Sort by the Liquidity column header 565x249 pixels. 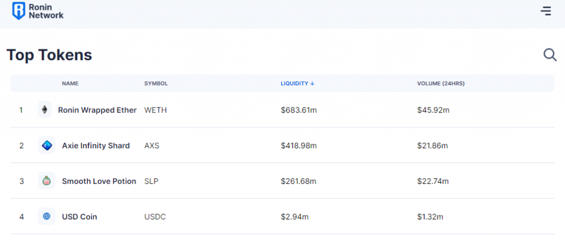(297, 84)
